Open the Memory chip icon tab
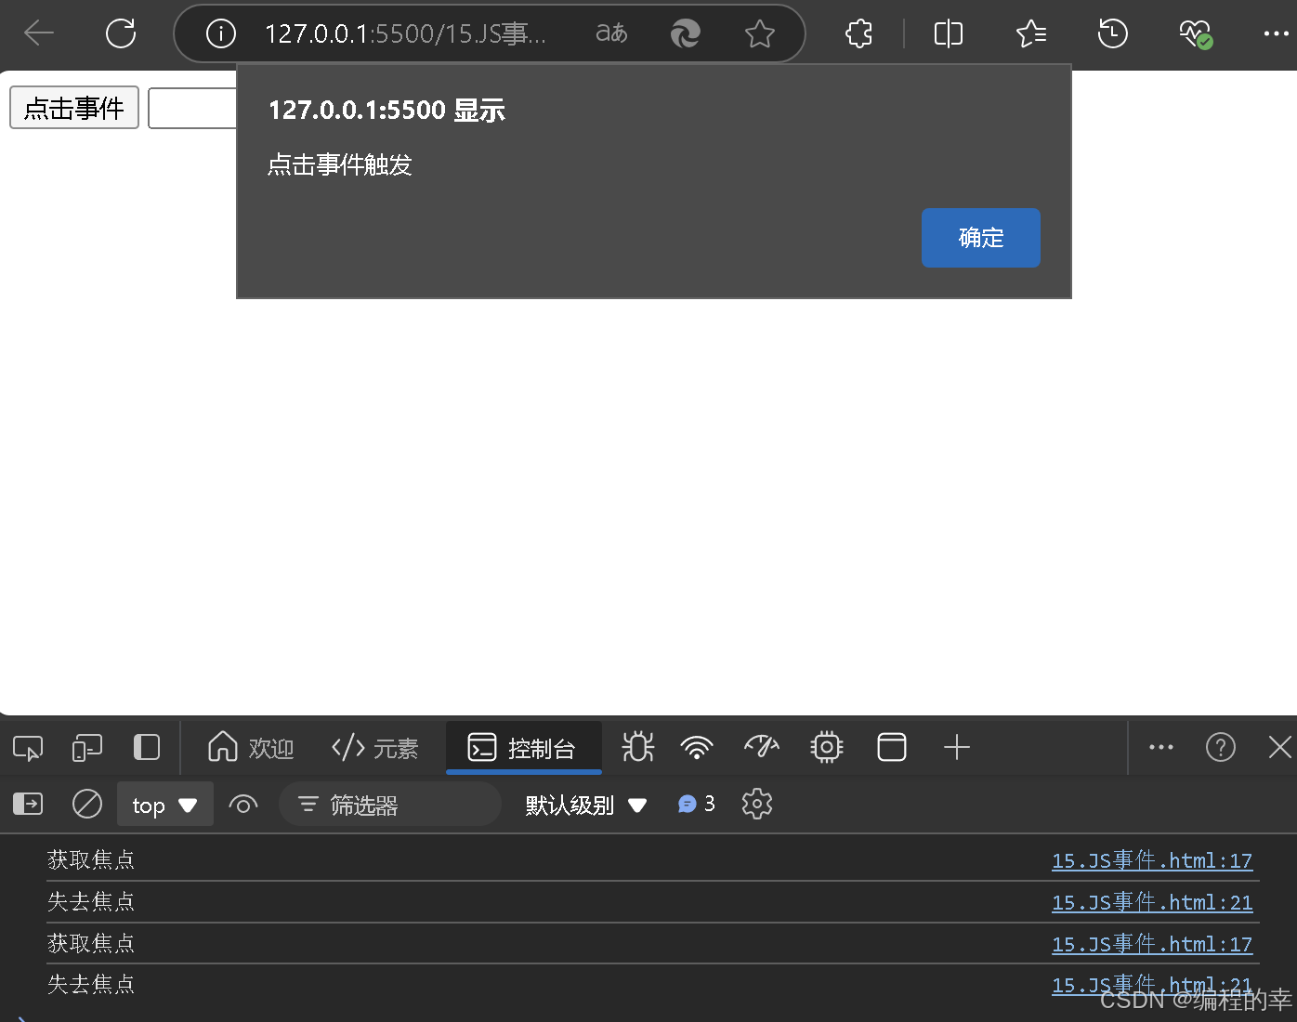This screenshot has width=1297, height=1022. click(826, 747)
